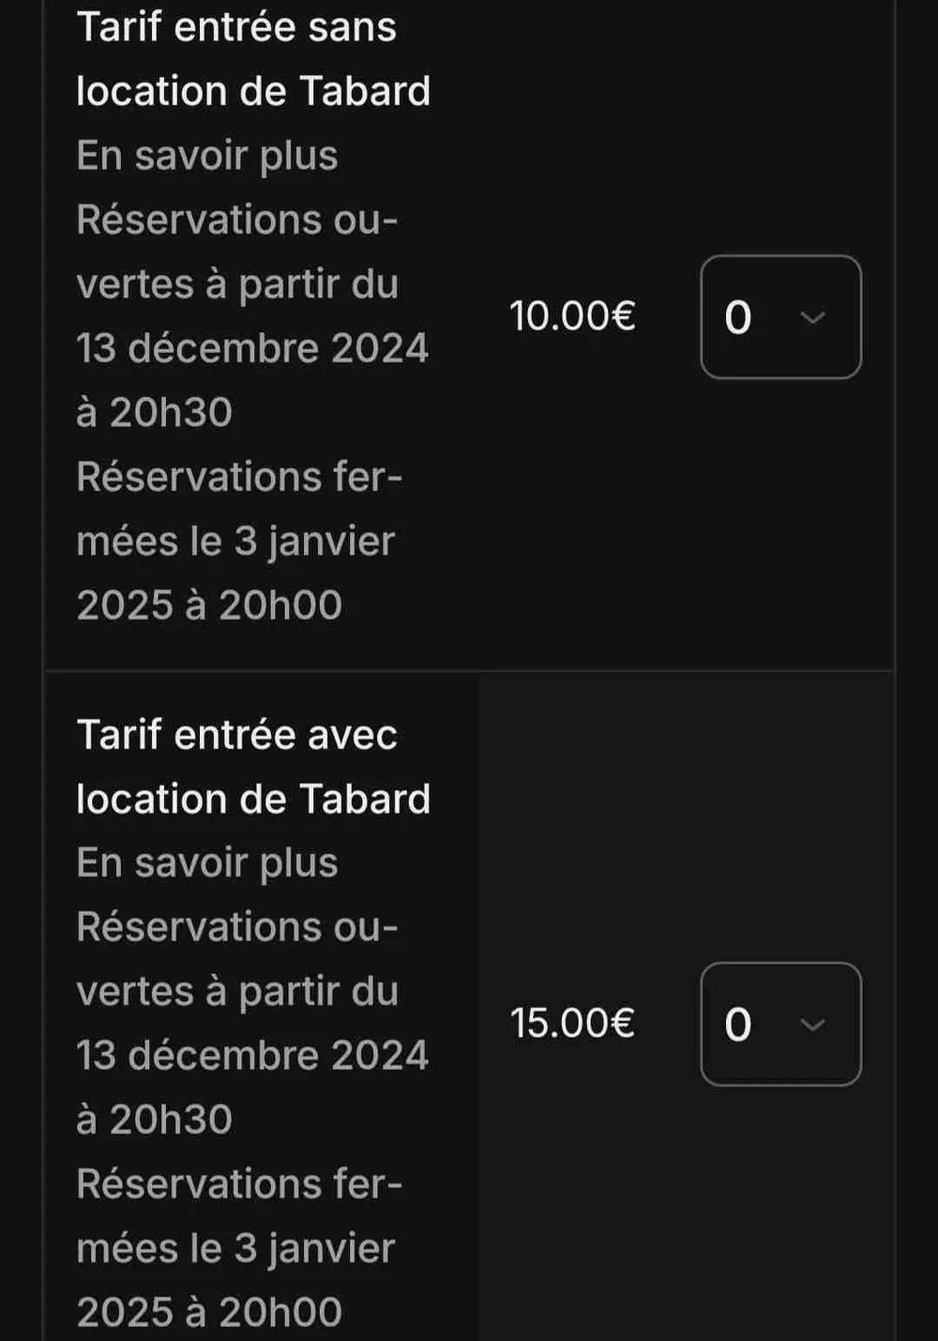Click '2025 à 20h00' text in avec location tarif
Screen dimensions: 938x1341
click(209, 1313)
